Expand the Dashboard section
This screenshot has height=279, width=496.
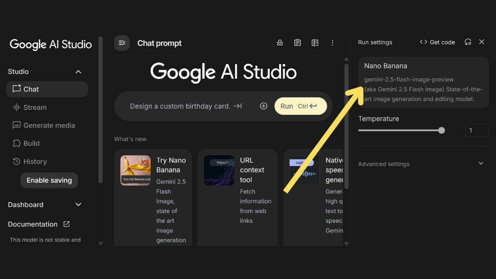point(78,205)
